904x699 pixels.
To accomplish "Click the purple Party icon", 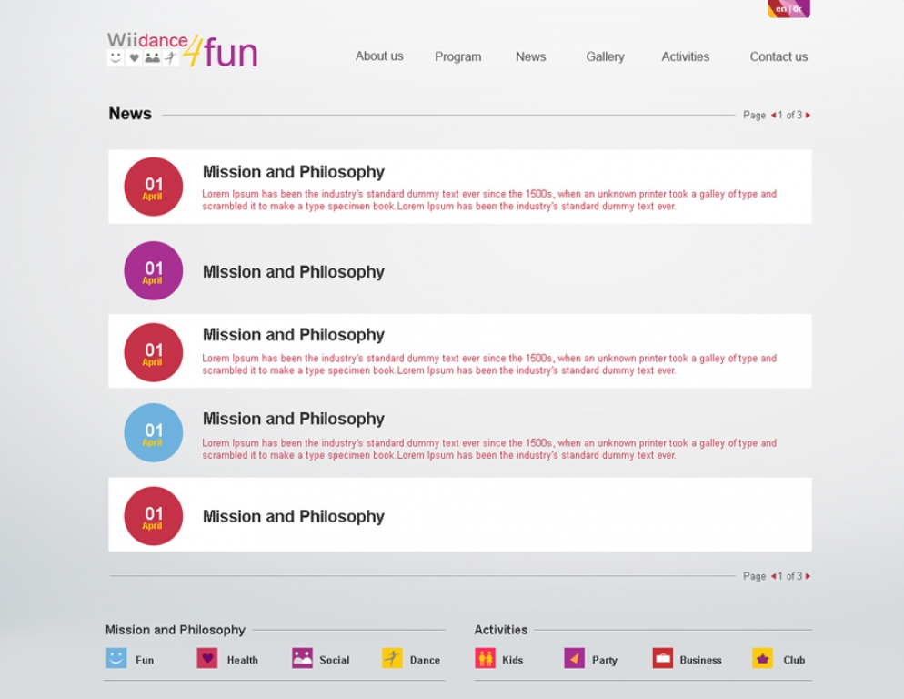I will (574, 658).
